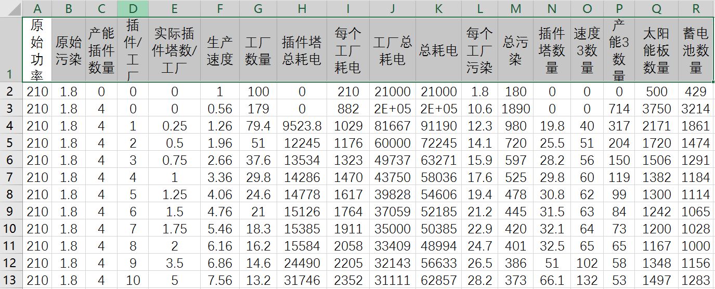Select row 13 by its row number

click(11, 280)
